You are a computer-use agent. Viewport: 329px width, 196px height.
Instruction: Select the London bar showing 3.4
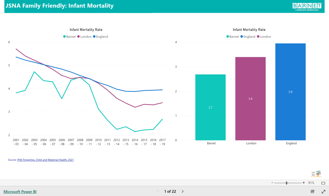click(251, 99)
